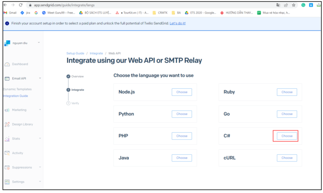This screenshot has height=193, width=323.
Task: Open Mua vé hòa nhạc bookmark
Action: click(273, 13)
